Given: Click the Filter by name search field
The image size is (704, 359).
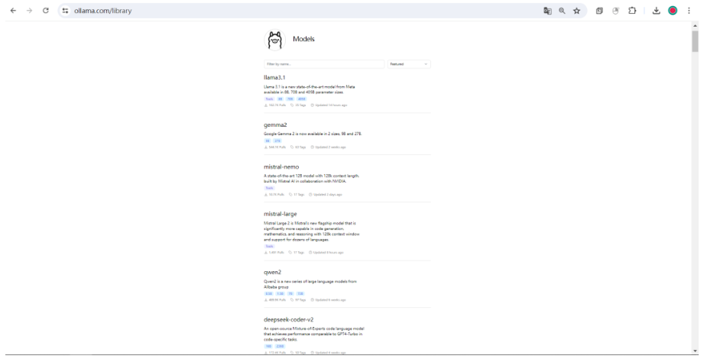Looking at the screenshot, I should (324, 64).
